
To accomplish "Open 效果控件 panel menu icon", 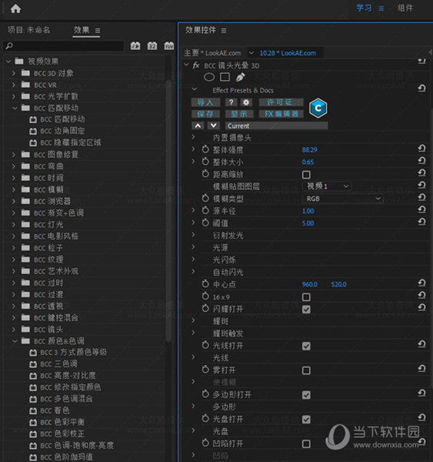I will pos(224,31).
